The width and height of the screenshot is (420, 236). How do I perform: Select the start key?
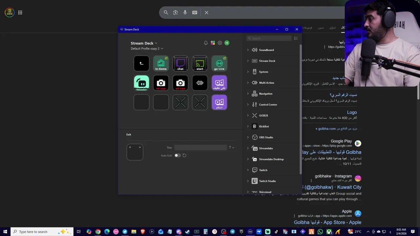(x=200, y=63)
